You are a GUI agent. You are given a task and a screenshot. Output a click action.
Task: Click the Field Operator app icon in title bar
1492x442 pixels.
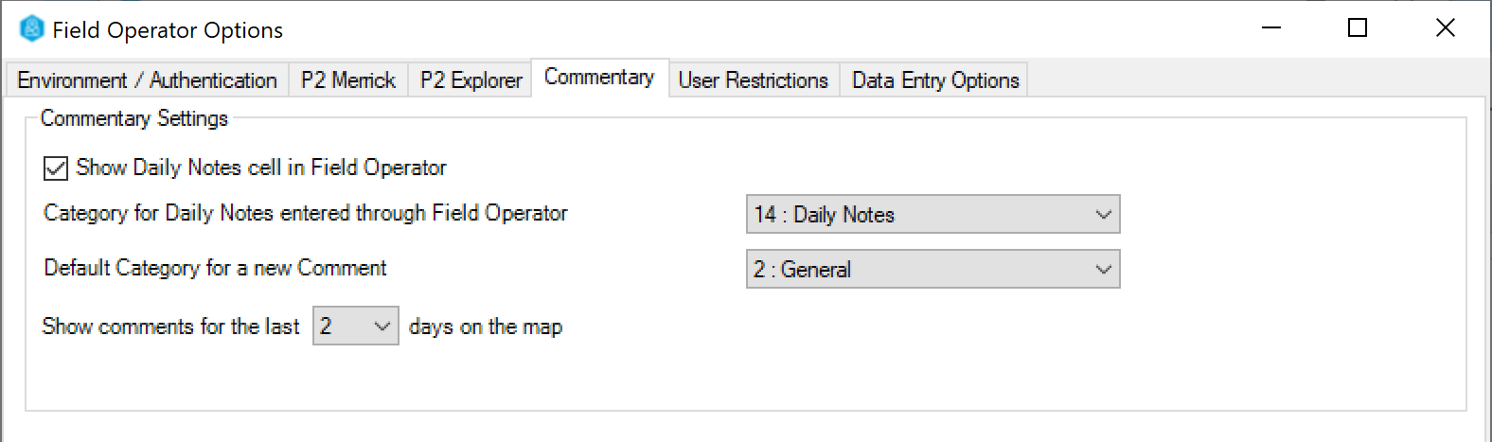[x=32, y=29]
